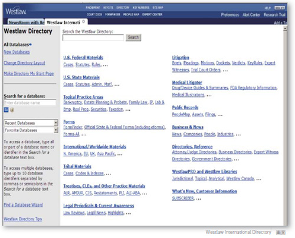
Task: Focus the Search the Westlaw Directory field
Action: click(93, 38)
